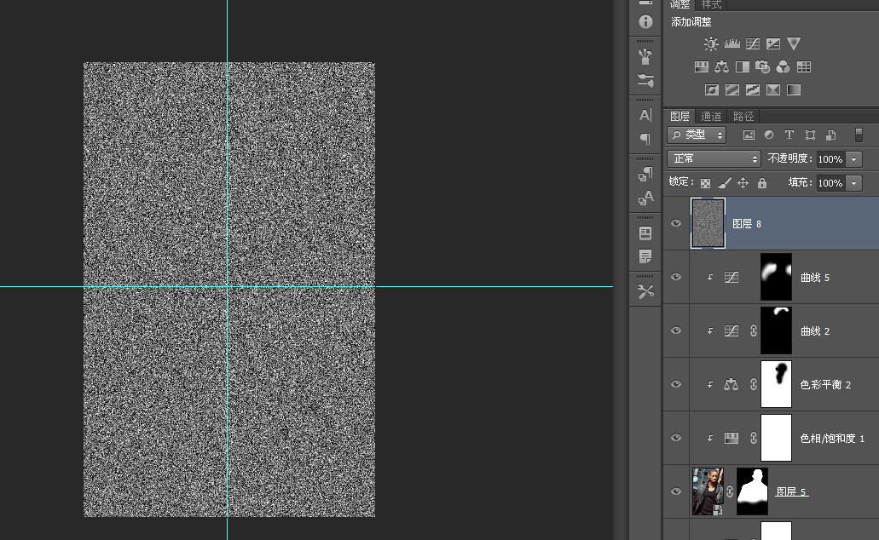This screenshot has width=879, height=540.
Task: Open the Tool Presets panel icon
Action: point(645,291)
